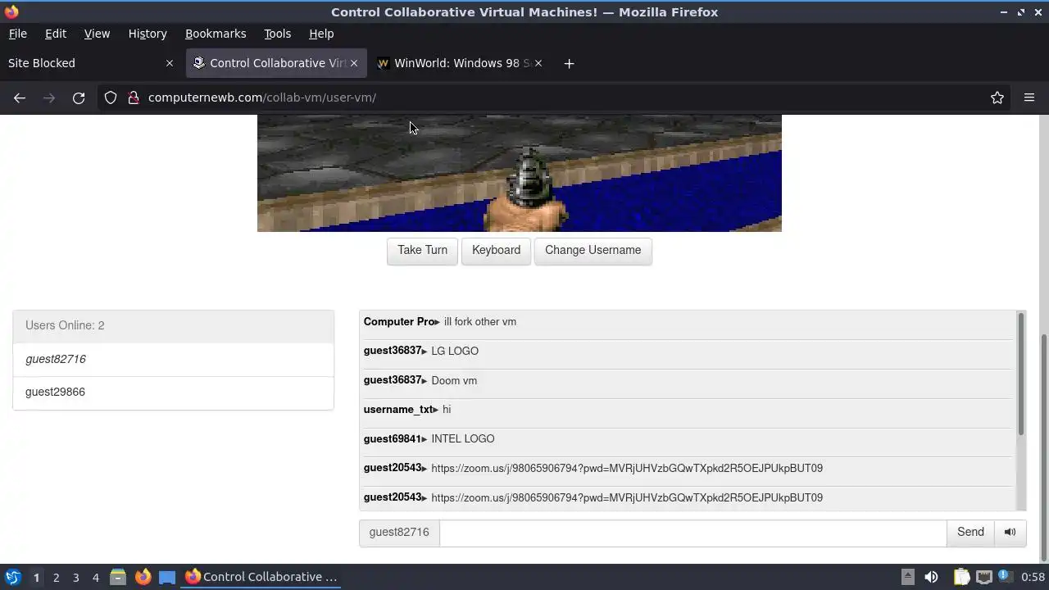Image resolution: width=1049 pixels, height=590 pixels.
Task: Send the chat message
Action: point(970,533)
